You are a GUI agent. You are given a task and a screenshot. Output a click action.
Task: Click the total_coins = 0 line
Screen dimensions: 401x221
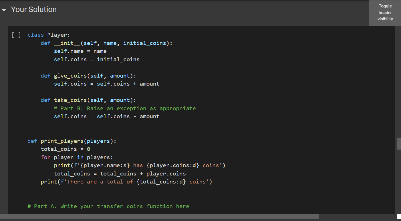pos(65,149)
